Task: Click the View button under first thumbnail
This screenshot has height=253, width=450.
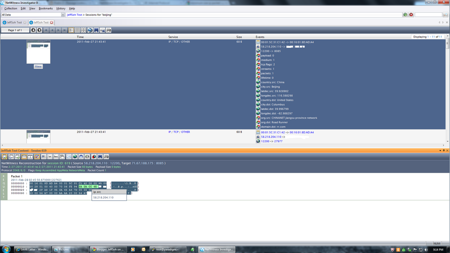Action: coord(38,67)
